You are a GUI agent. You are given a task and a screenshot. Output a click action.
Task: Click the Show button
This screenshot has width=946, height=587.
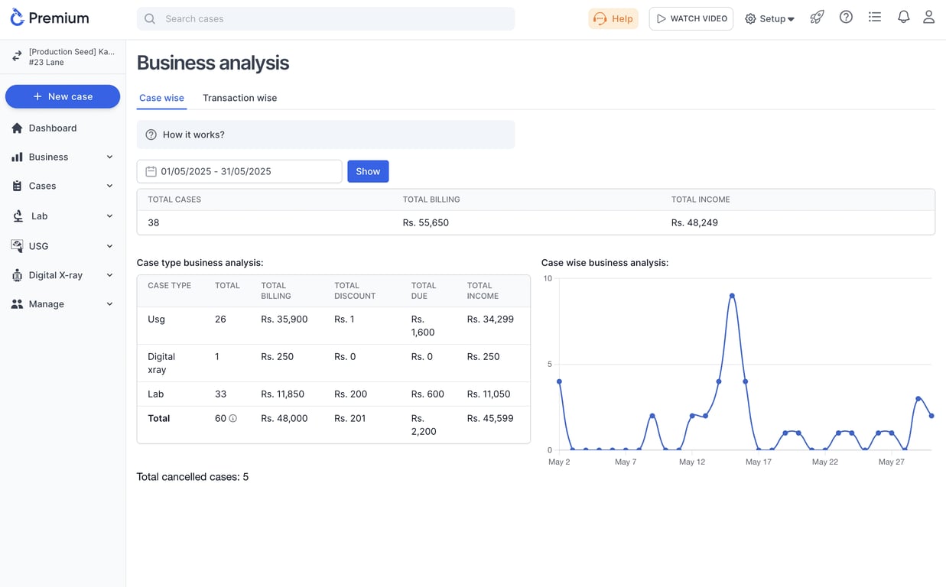tap(368, 171)
